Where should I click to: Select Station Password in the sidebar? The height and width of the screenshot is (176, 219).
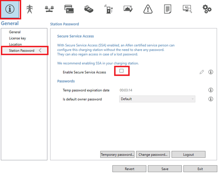coord(25,51)
